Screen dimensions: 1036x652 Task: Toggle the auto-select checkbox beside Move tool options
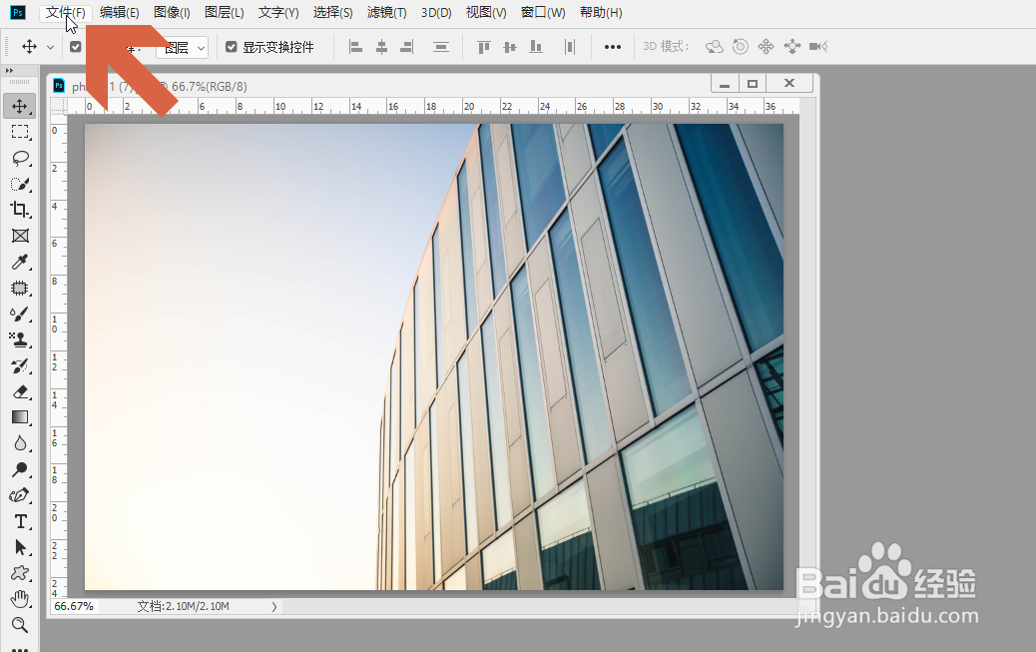[75, 47]
